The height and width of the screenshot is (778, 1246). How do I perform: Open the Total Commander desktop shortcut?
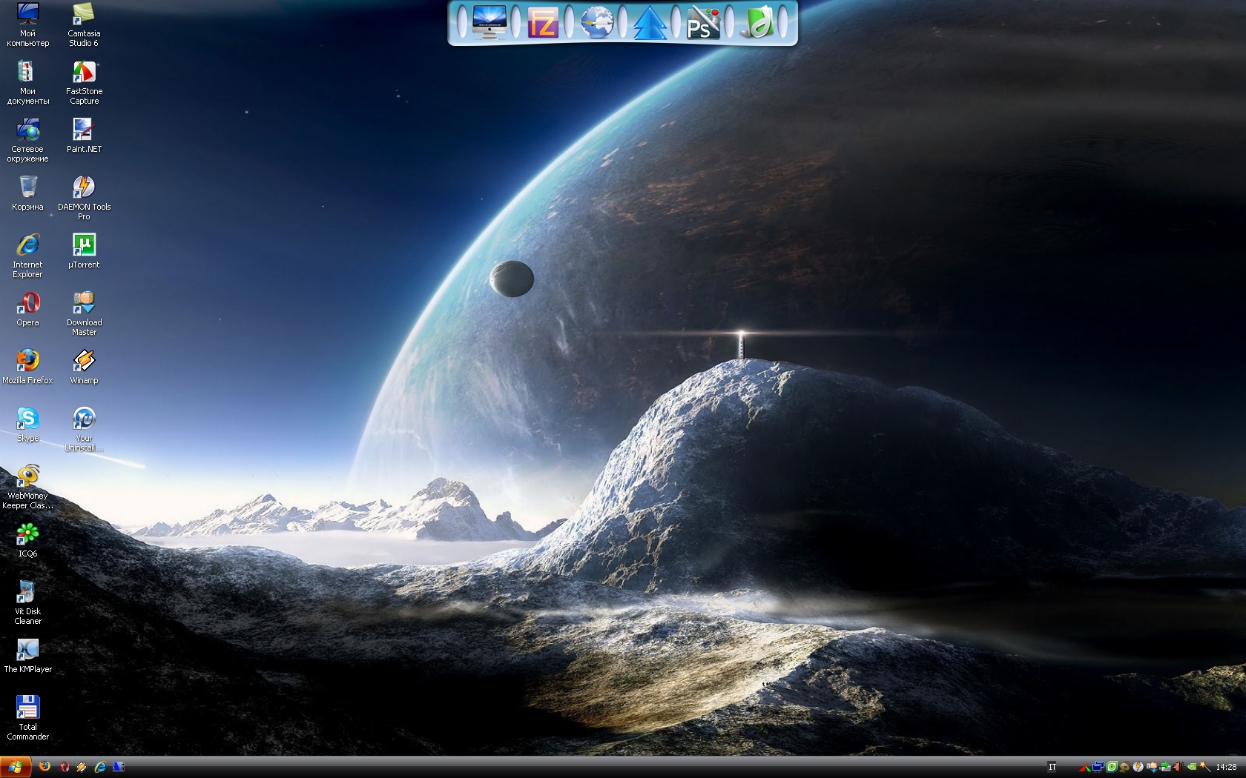pyautogui.click(x=27, y=718)
